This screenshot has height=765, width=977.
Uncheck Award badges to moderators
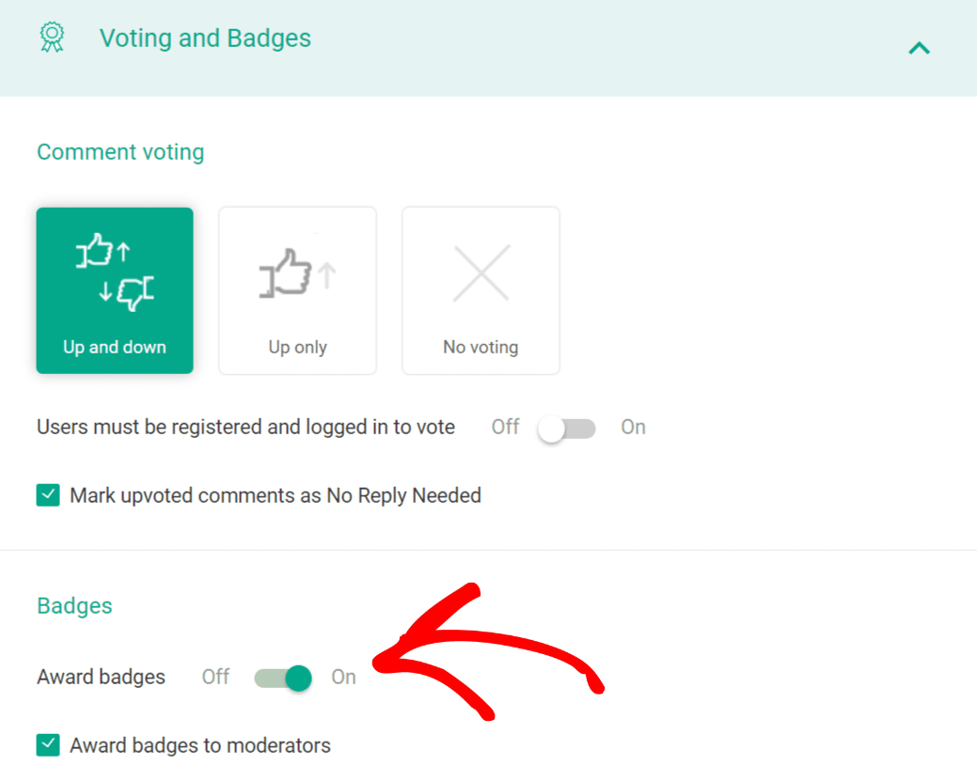48,745
